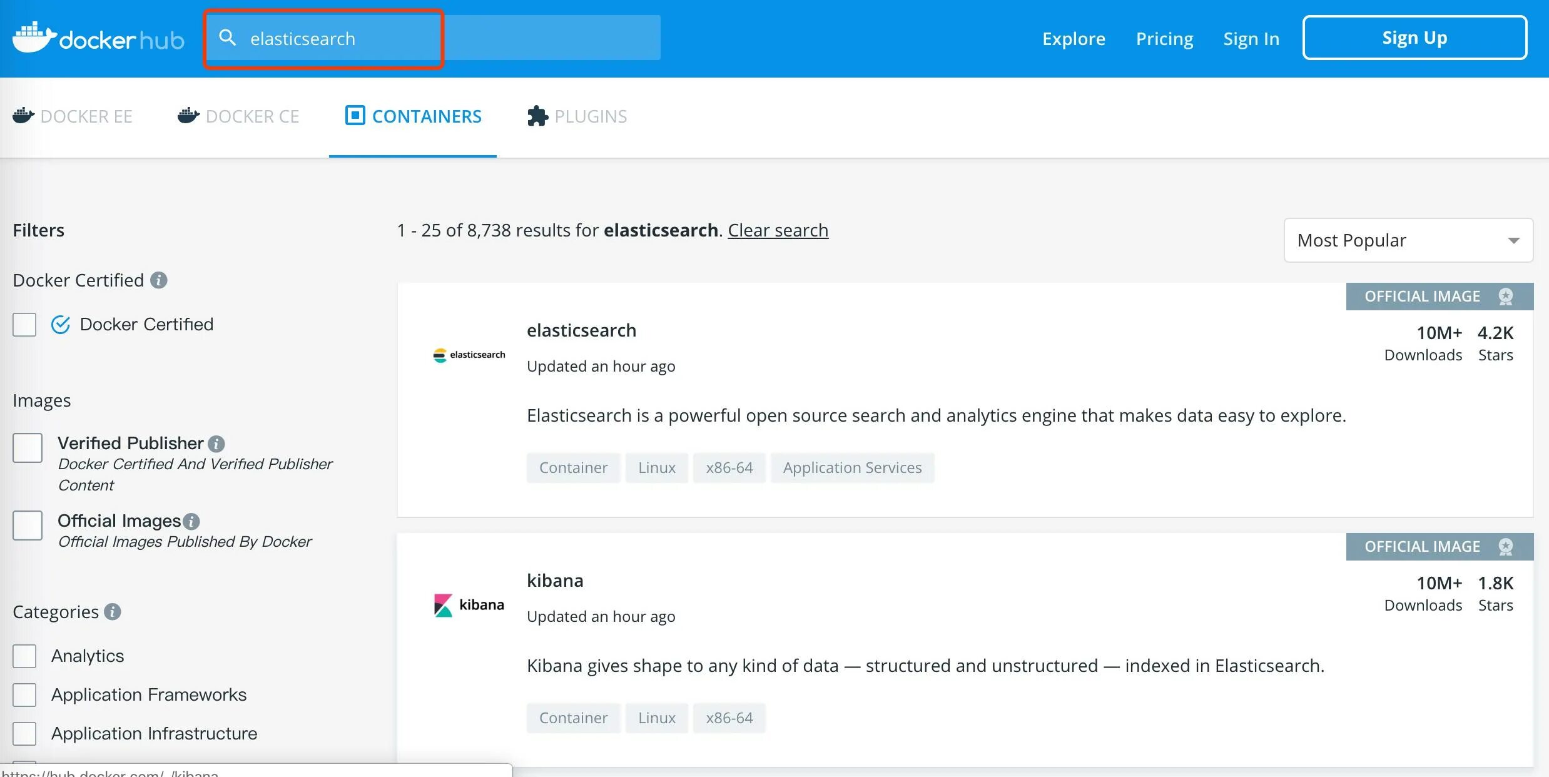Open the Most Popular sort dropdown

point(1408,240)
